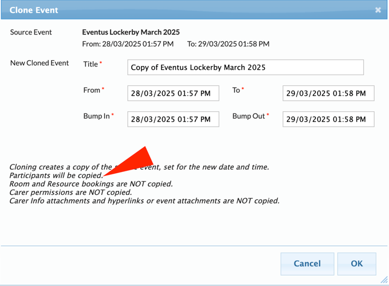Click the source event's From date text

point(128,44)
